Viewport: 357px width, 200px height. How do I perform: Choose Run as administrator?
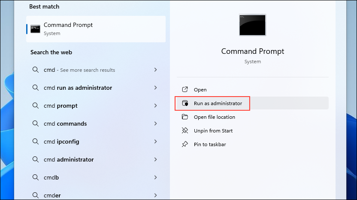click(x=252, y=103)
